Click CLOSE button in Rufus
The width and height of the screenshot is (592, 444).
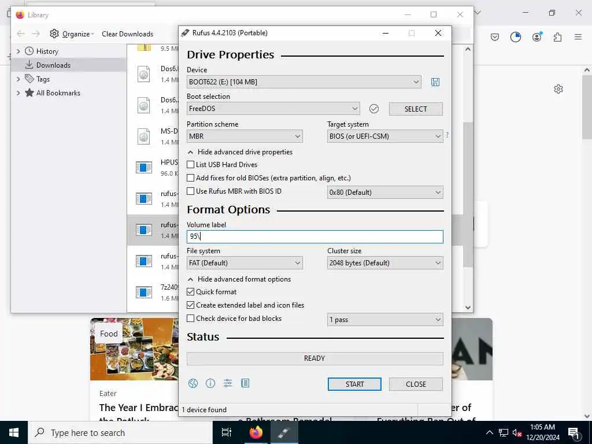[416, 384]
